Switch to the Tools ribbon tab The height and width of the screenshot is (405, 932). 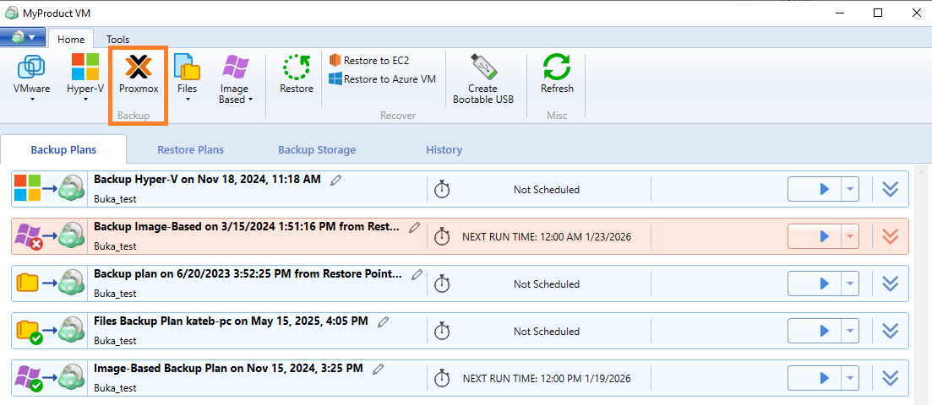tap(117, 39)
